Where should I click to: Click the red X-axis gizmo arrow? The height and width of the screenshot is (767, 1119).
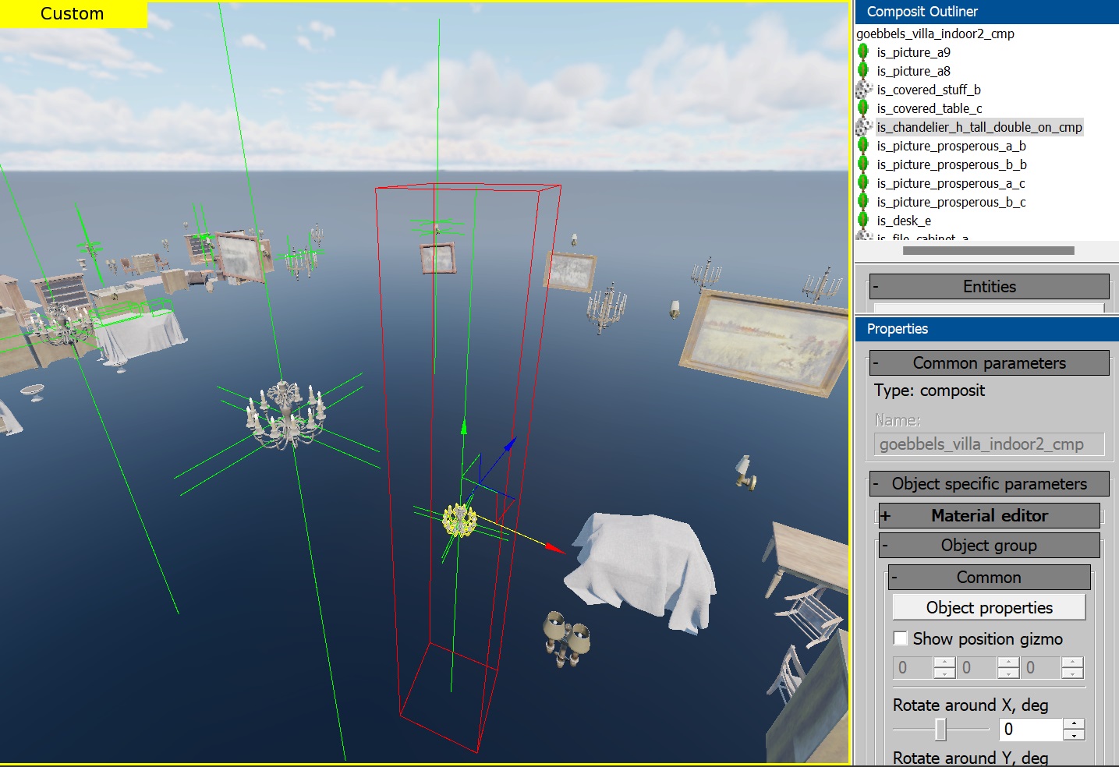tap(554, 549)
